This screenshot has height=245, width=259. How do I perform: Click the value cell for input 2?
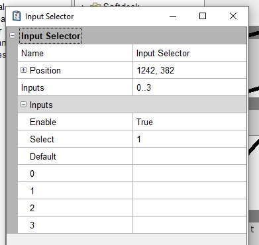click(189, 208)
